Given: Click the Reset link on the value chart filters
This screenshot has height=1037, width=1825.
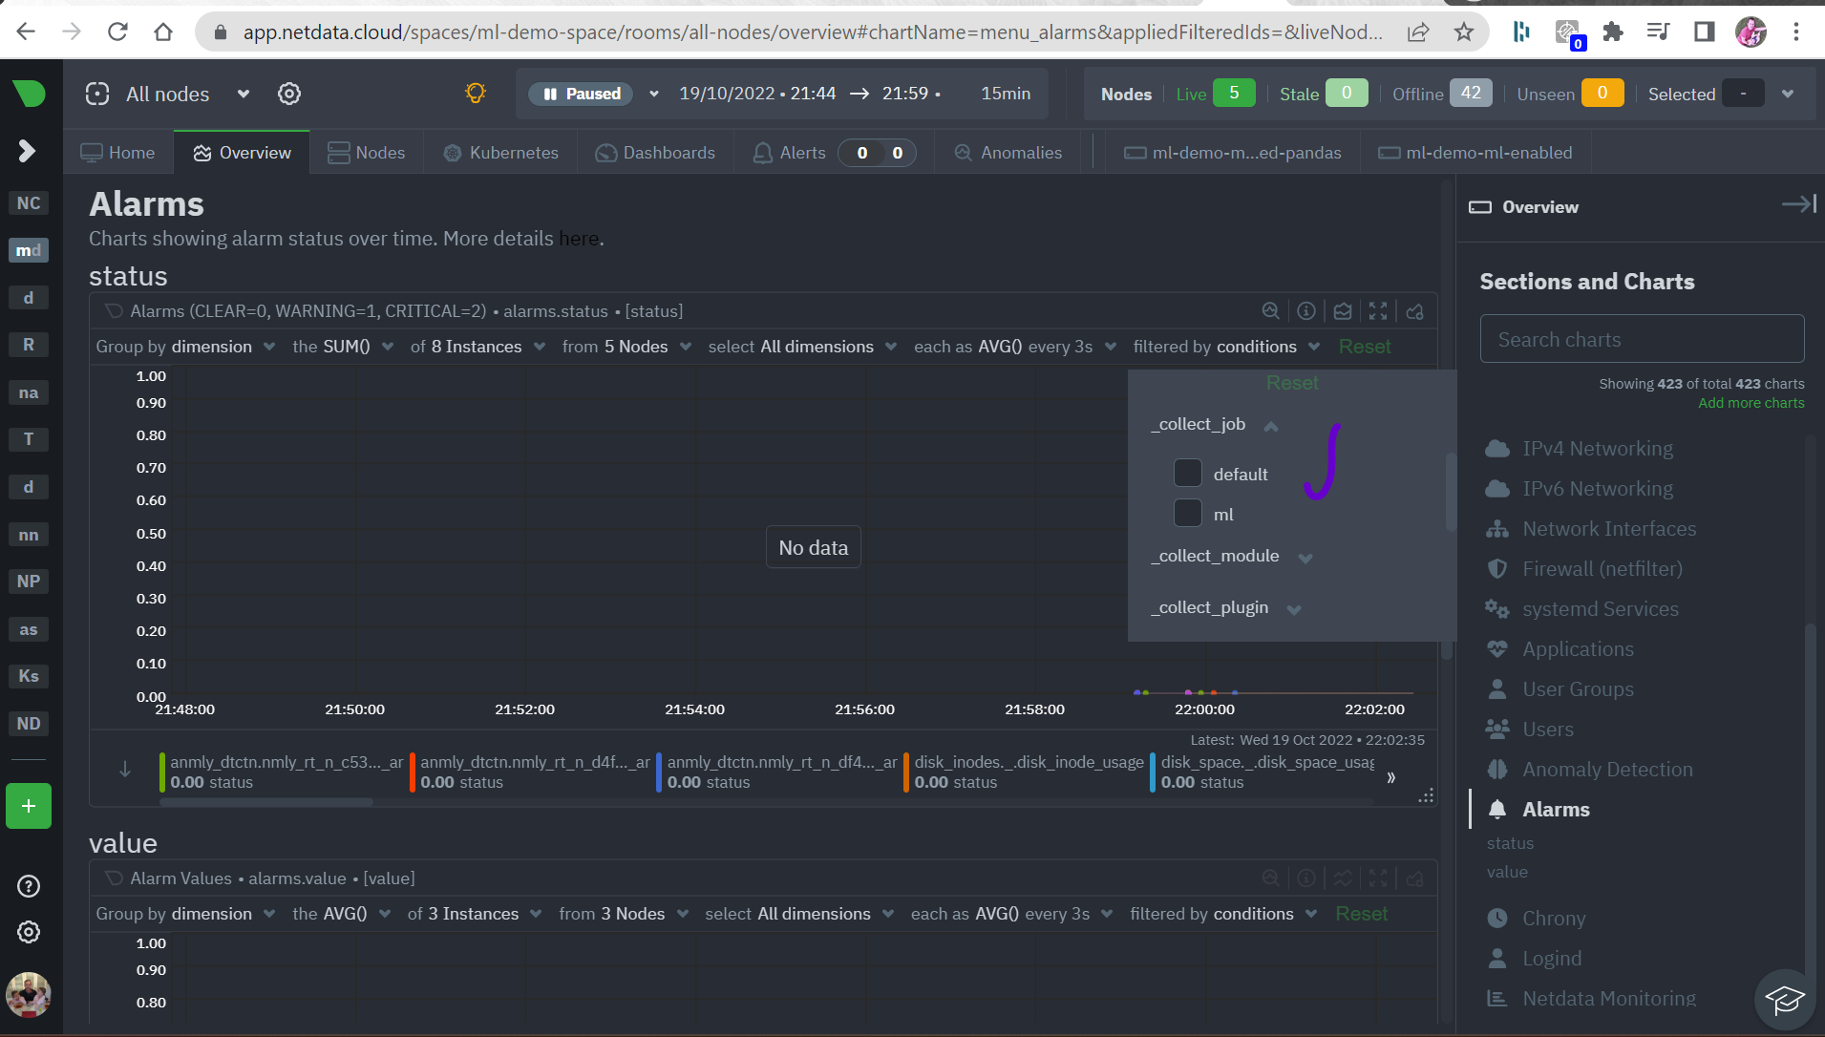Looking at the screenshot, I should point(1362,913).
